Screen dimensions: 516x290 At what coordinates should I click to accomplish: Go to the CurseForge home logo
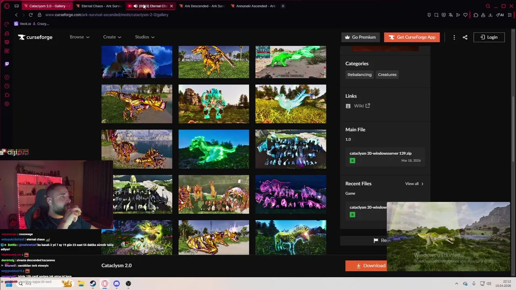35,37
